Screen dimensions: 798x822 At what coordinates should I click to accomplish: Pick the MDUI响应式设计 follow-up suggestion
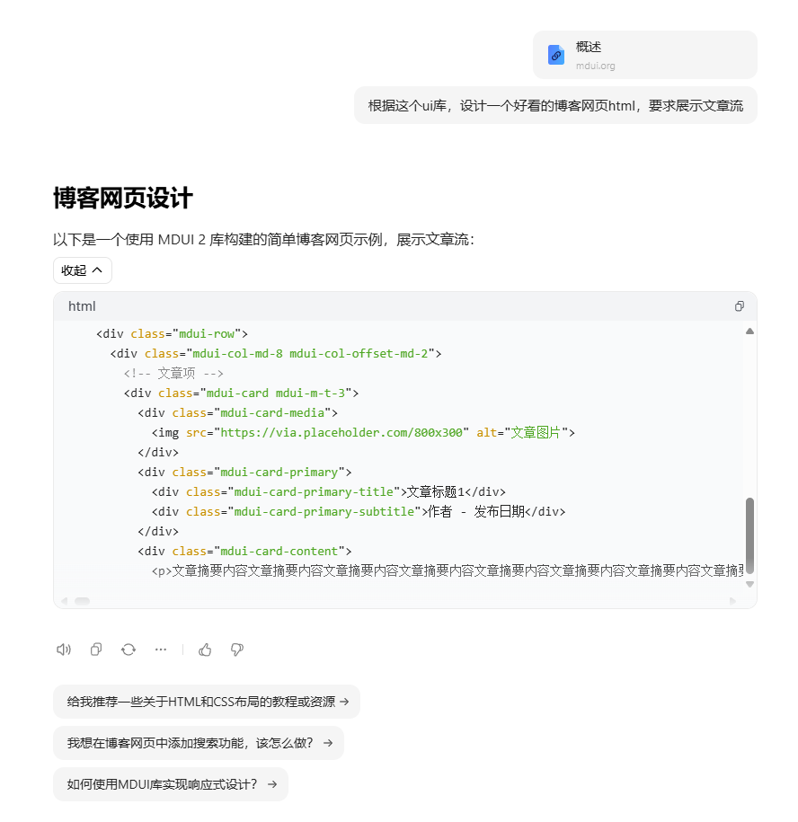[171, 784]
